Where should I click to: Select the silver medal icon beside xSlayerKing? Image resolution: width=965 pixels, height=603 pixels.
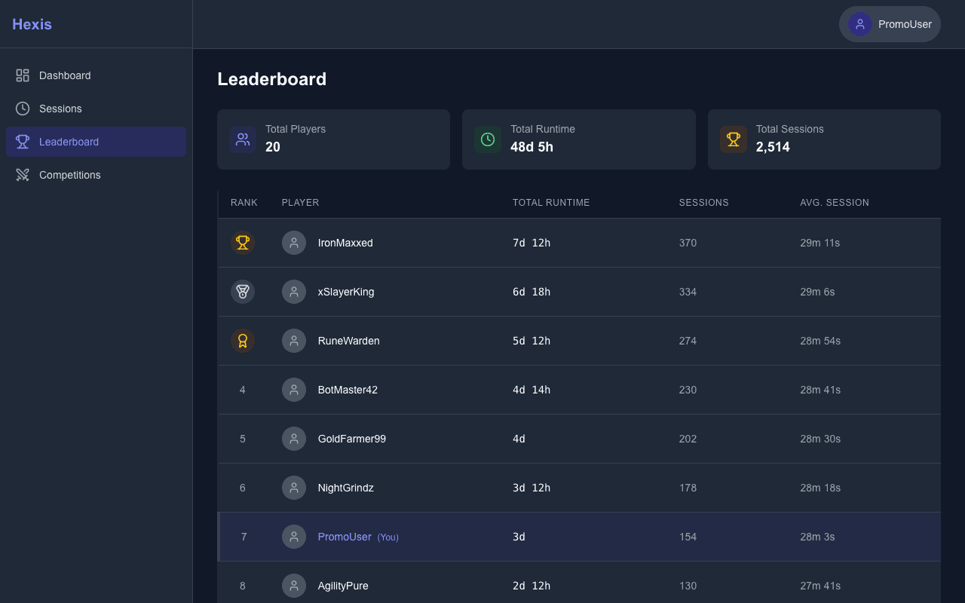243,292
